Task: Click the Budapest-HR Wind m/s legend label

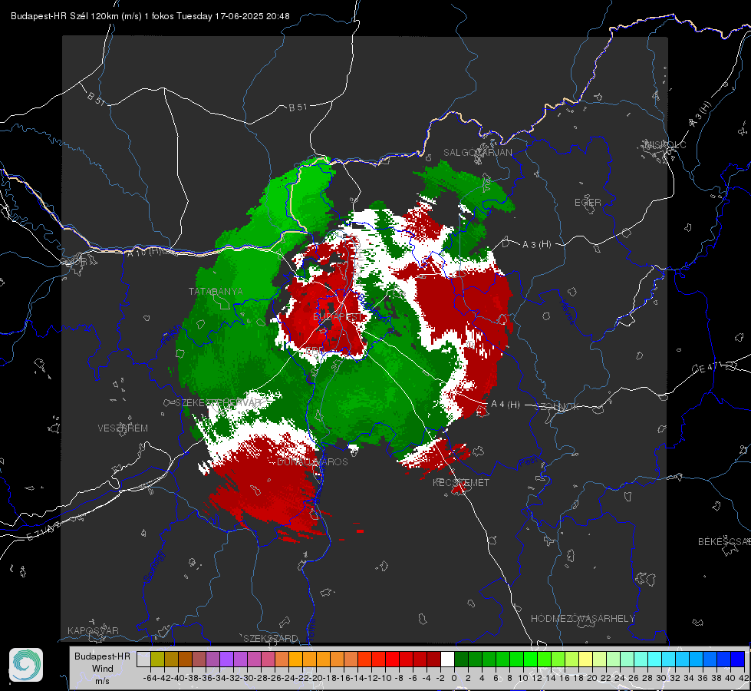Action: point(103,669)
